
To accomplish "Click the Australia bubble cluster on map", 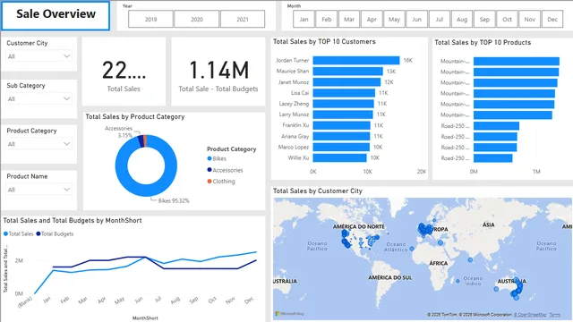I will coord(517,289).
